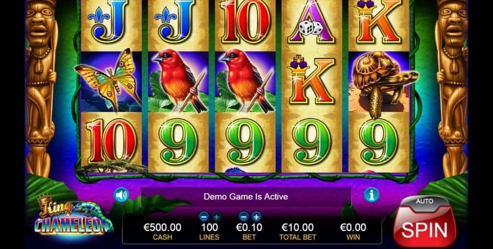Click the €500.00 cash balance display
Screen dimensions: 493x249
click(162, 231)
